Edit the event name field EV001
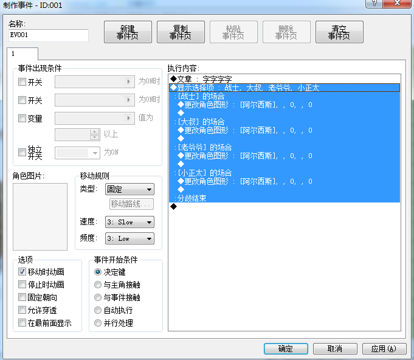 [x=49, y=35]
